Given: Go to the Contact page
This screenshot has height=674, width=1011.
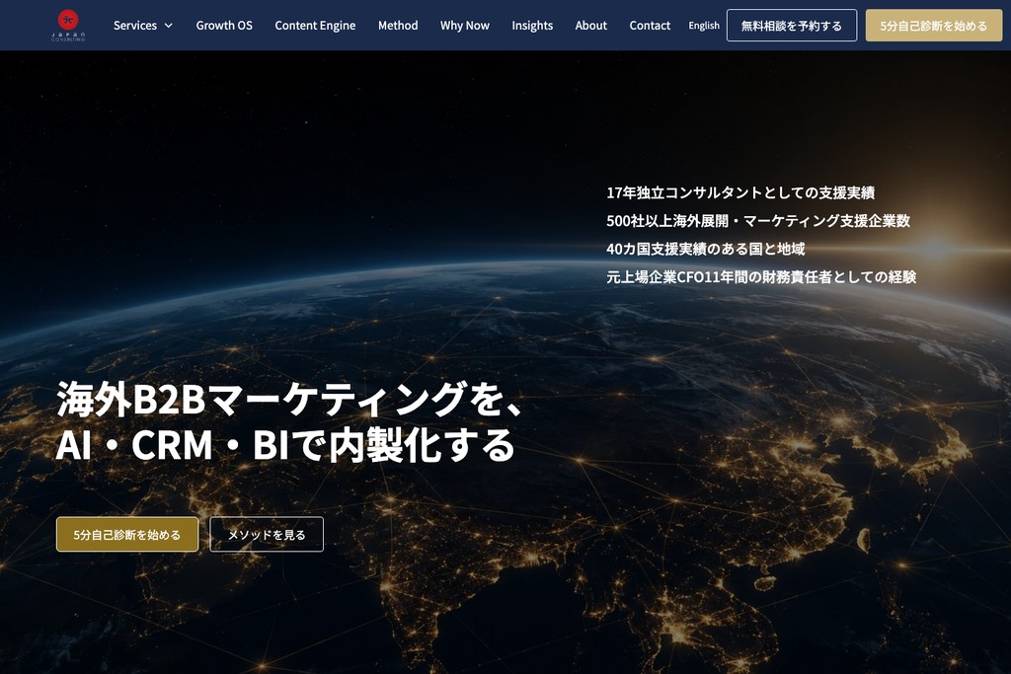Looking at the screenshot, I should coord(650,25).
